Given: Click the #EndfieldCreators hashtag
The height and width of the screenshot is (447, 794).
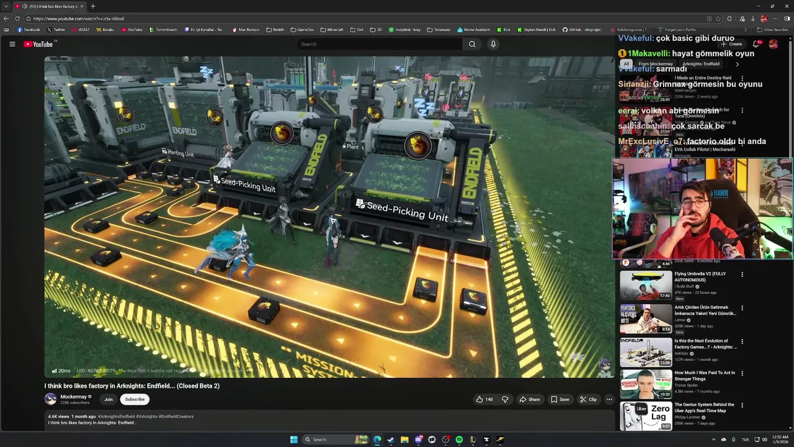Looking at the screenshot, I should coord(176,417).
